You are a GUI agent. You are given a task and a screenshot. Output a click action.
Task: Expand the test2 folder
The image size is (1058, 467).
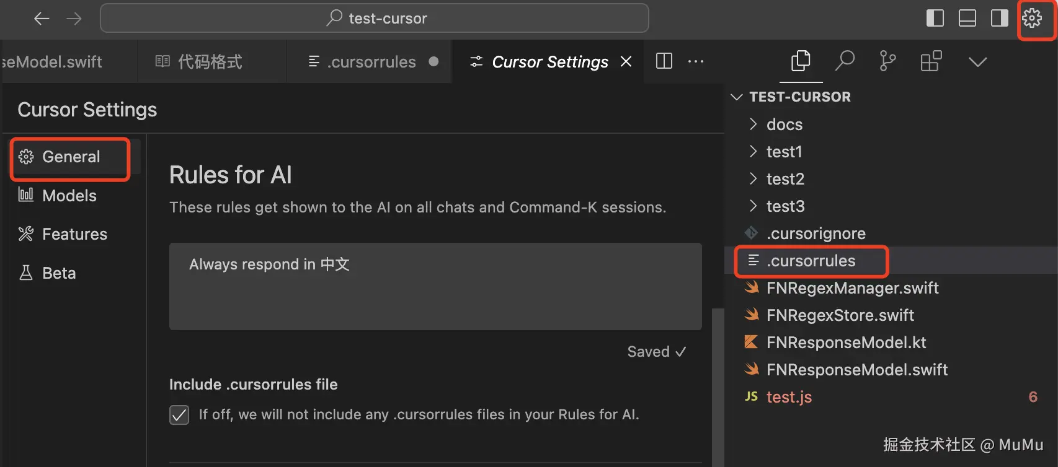click(785, 179)
